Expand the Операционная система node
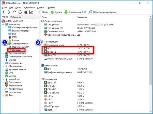 click(x=3, y=57)
